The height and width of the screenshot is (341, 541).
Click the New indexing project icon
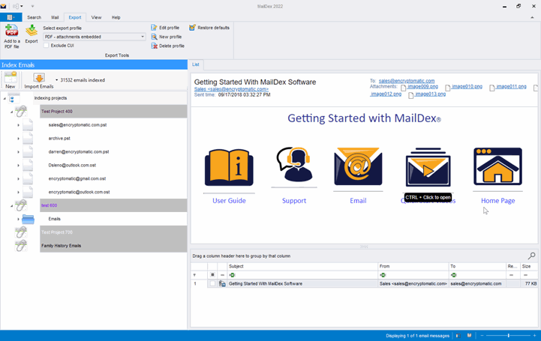[x=11, y=78]
